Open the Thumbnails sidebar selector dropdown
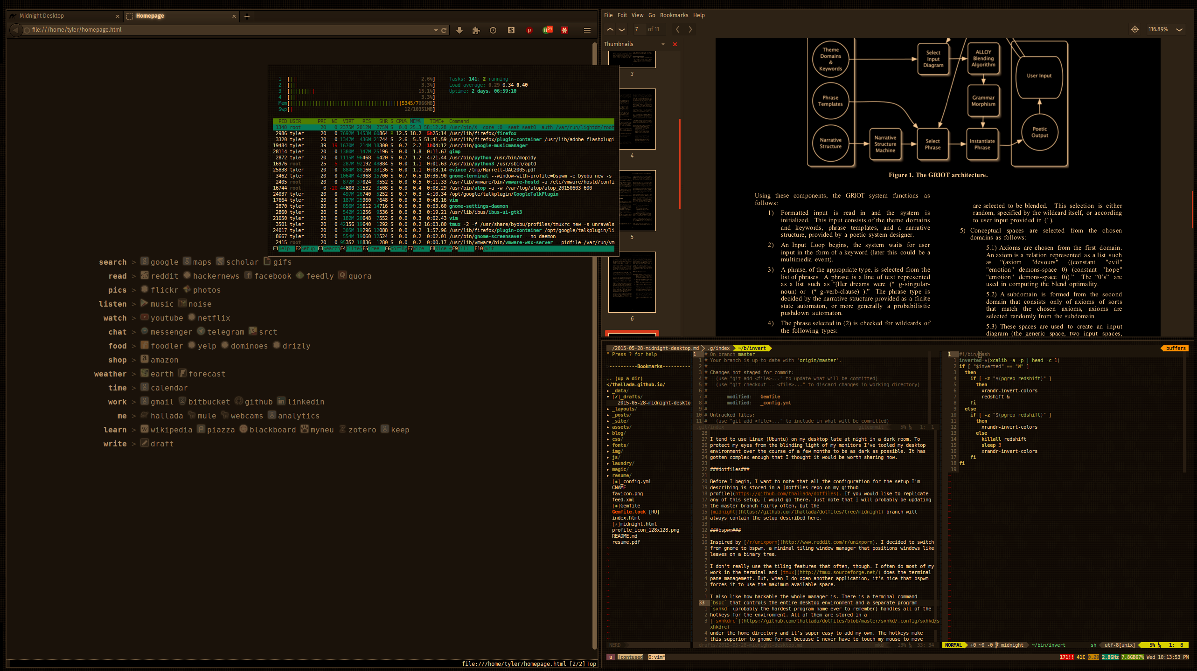 (663, 44)
